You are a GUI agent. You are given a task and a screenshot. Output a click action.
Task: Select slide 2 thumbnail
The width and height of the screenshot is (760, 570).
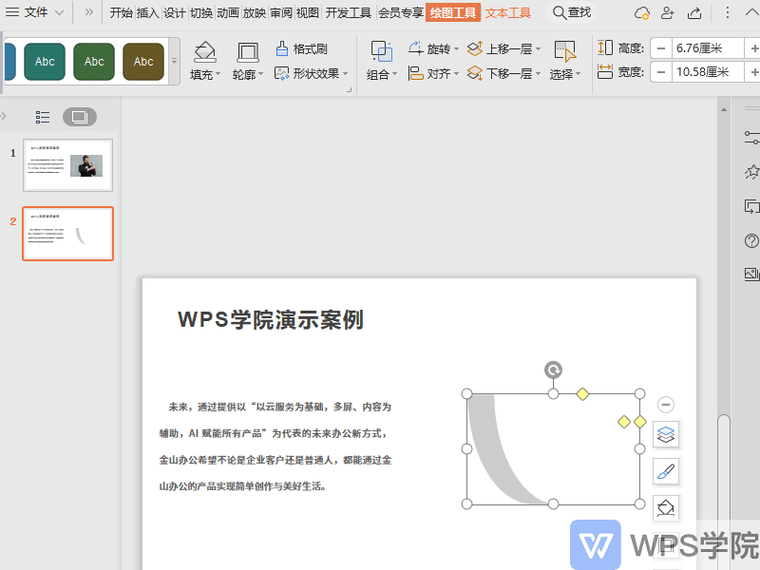click(x=67, y=234)
